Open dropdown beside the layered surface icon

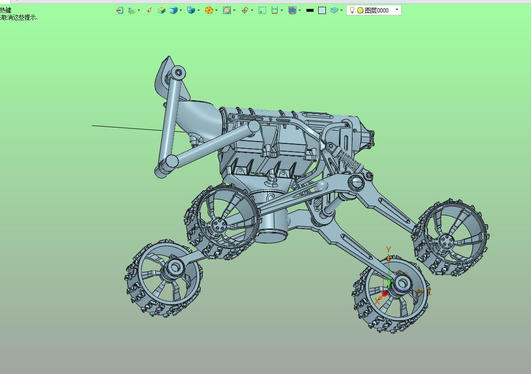[341, 11]
